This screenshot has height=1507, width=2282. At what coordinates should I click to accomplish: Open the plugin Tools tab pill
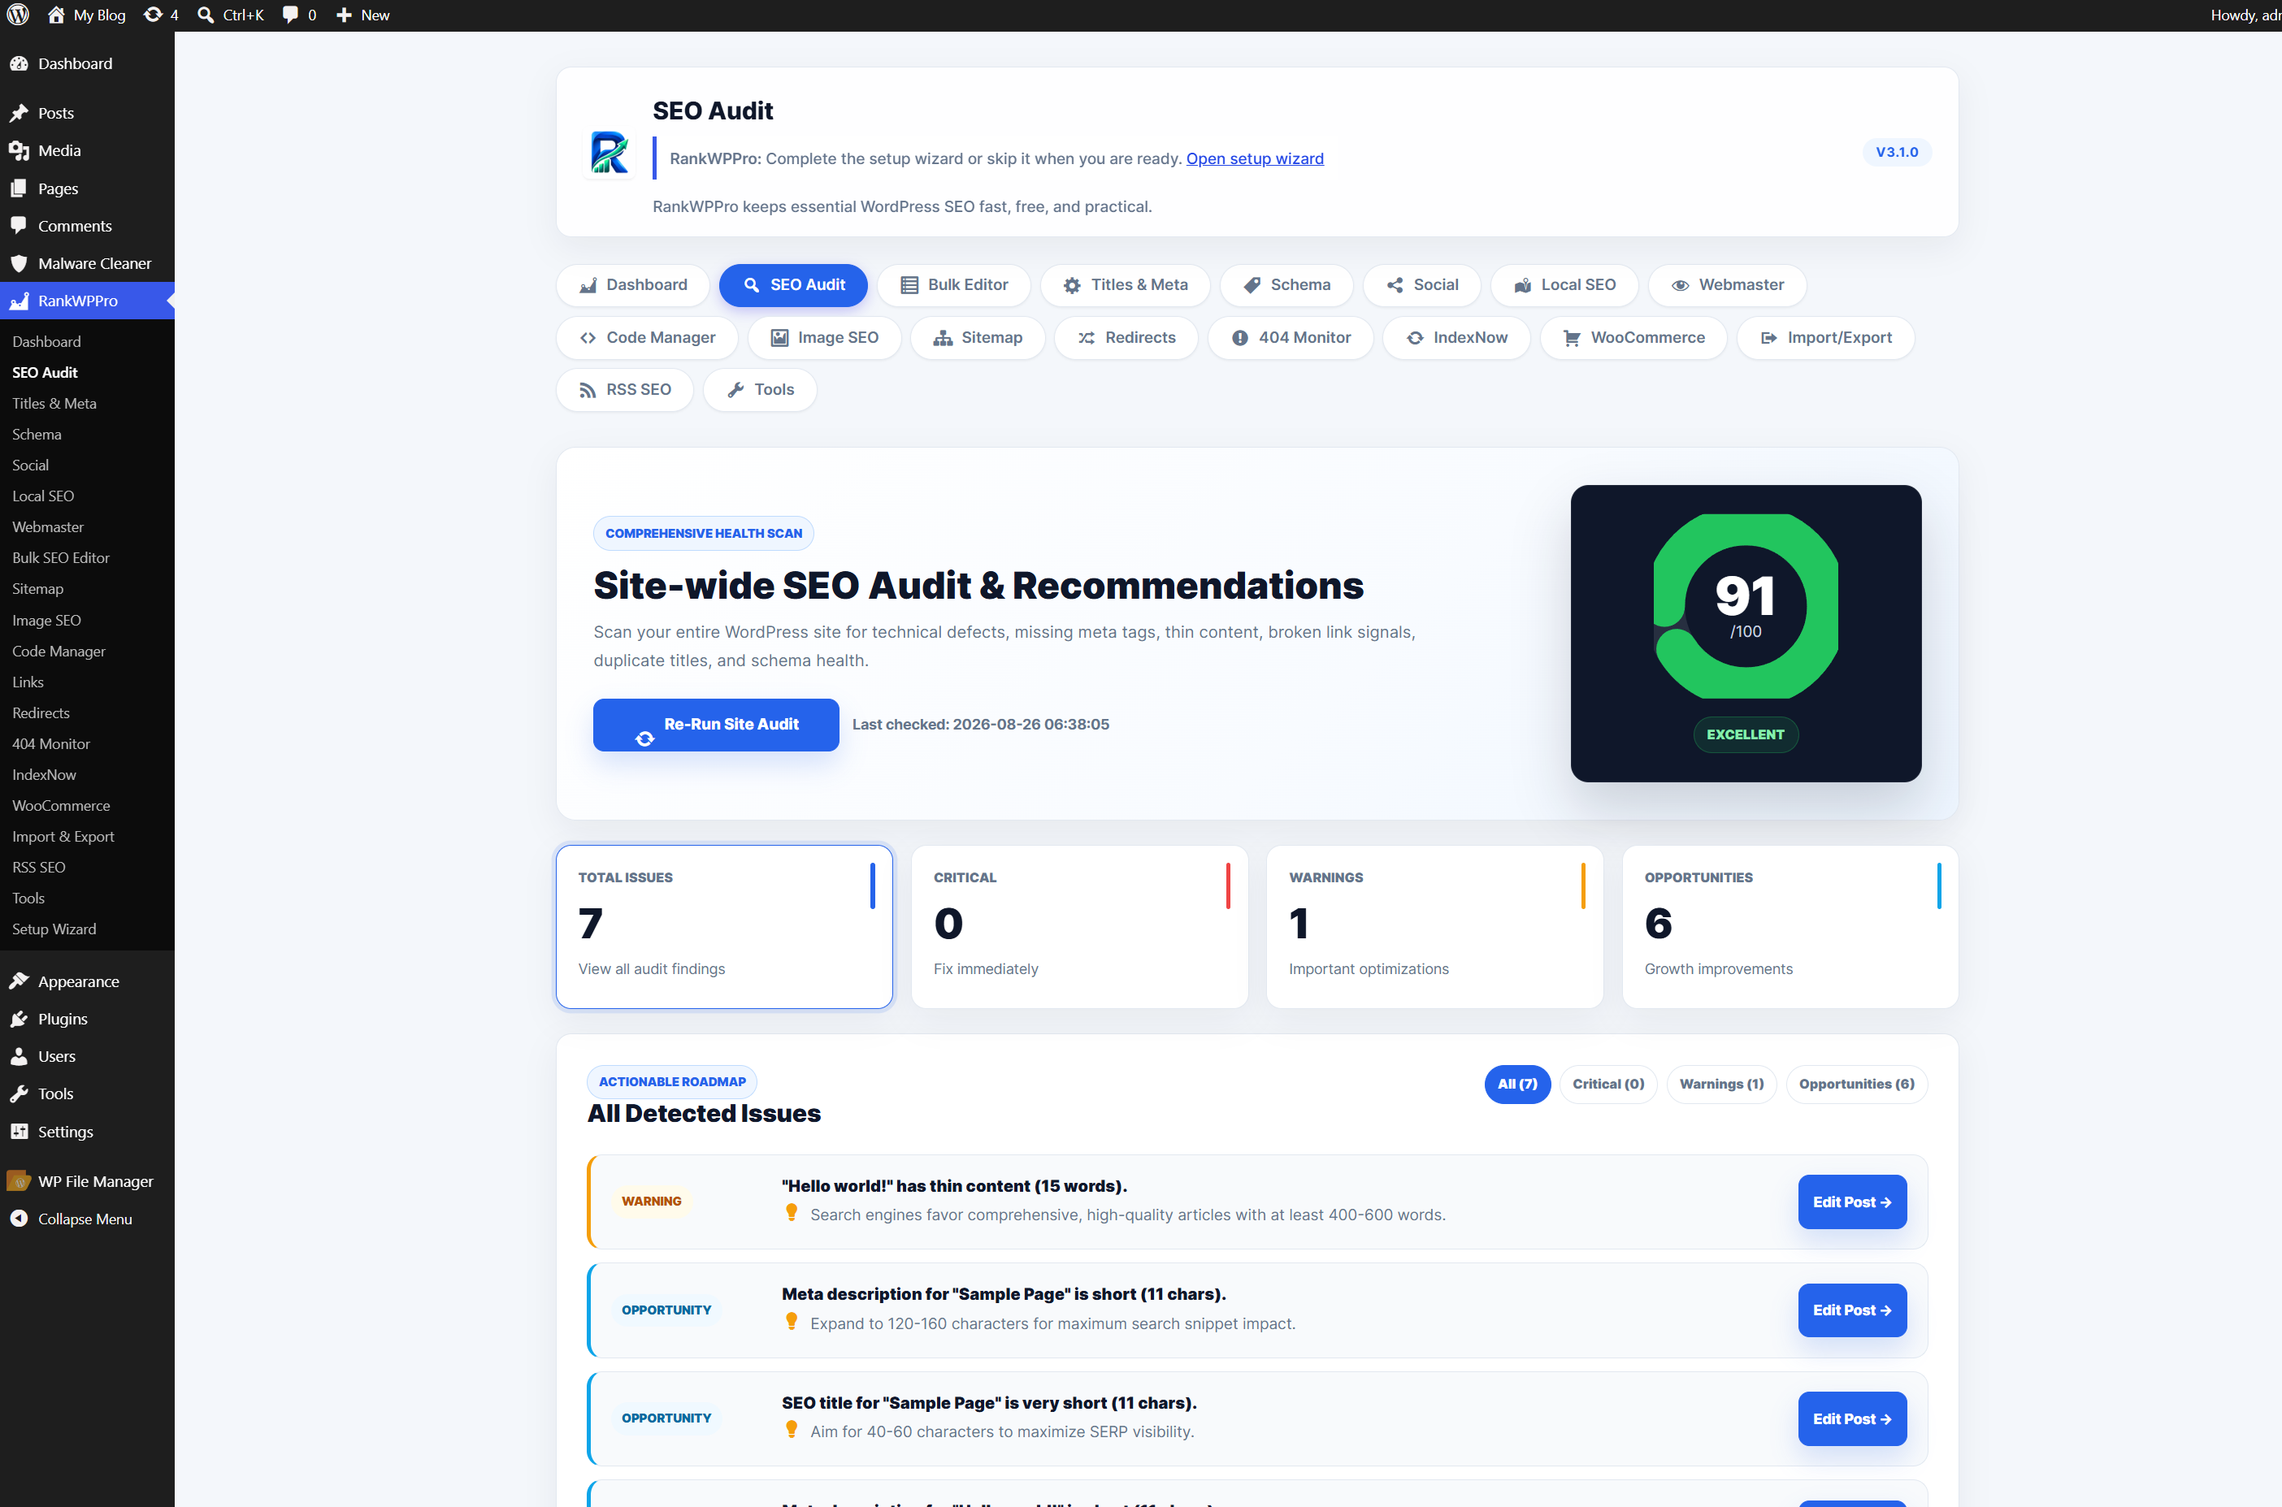pyautogui.click(x=759, y=390)
